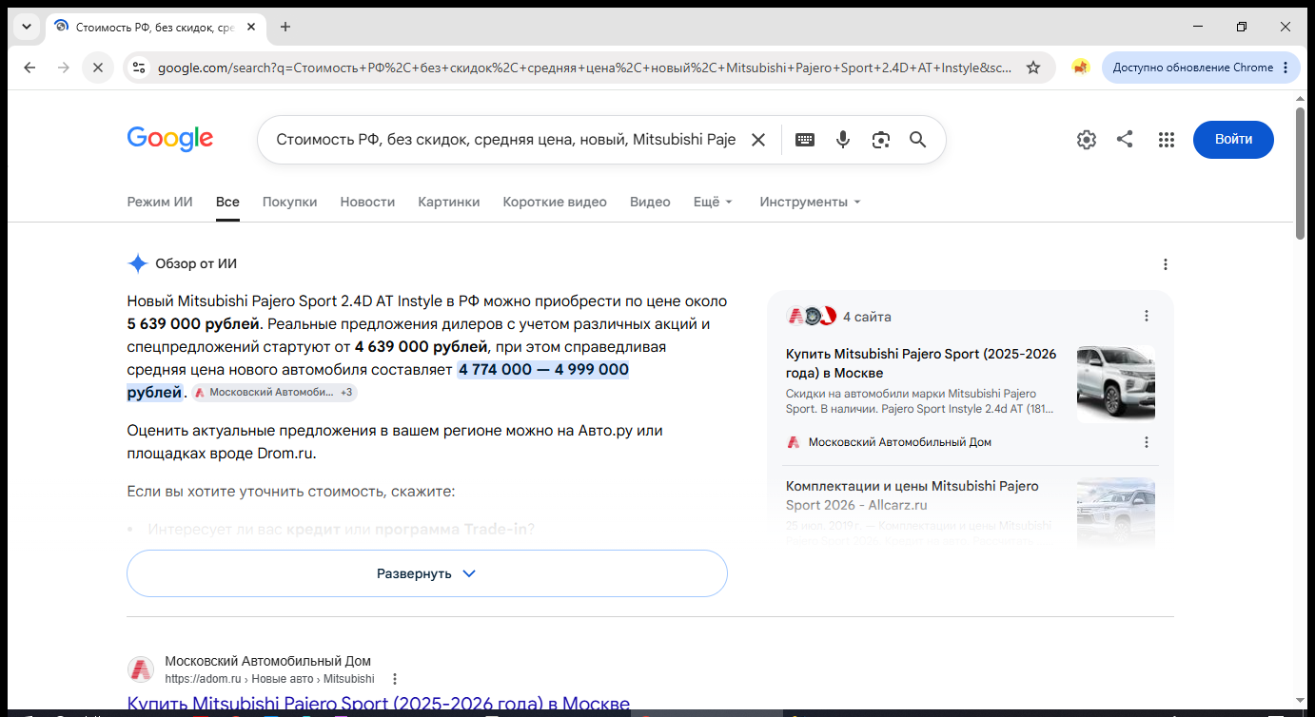Screen dimensions: 1315x717
Task: Switch to Режим ИИ tab
Action: [160, 202]
